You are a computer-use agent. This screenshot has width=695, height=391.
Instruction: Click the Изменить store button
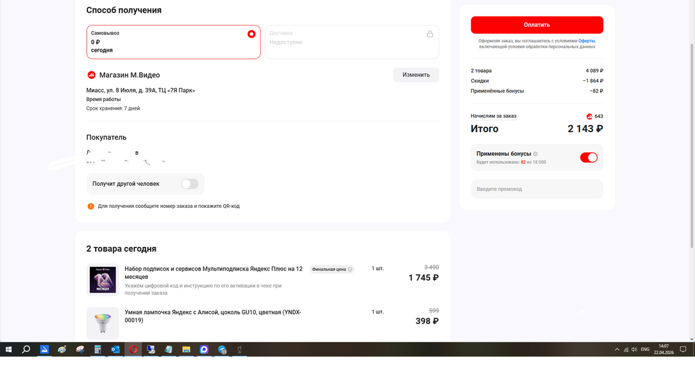[416, 75]
